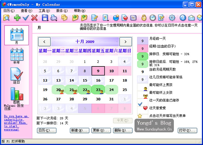Click the printer toolbar icon
203x145 pixels.
pos(53,18)
